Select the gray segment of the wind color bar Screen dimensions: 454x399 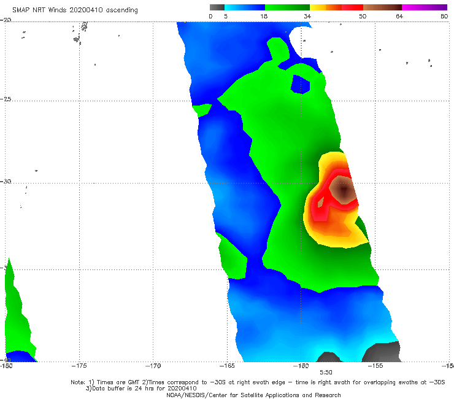(x=217, y=7)
